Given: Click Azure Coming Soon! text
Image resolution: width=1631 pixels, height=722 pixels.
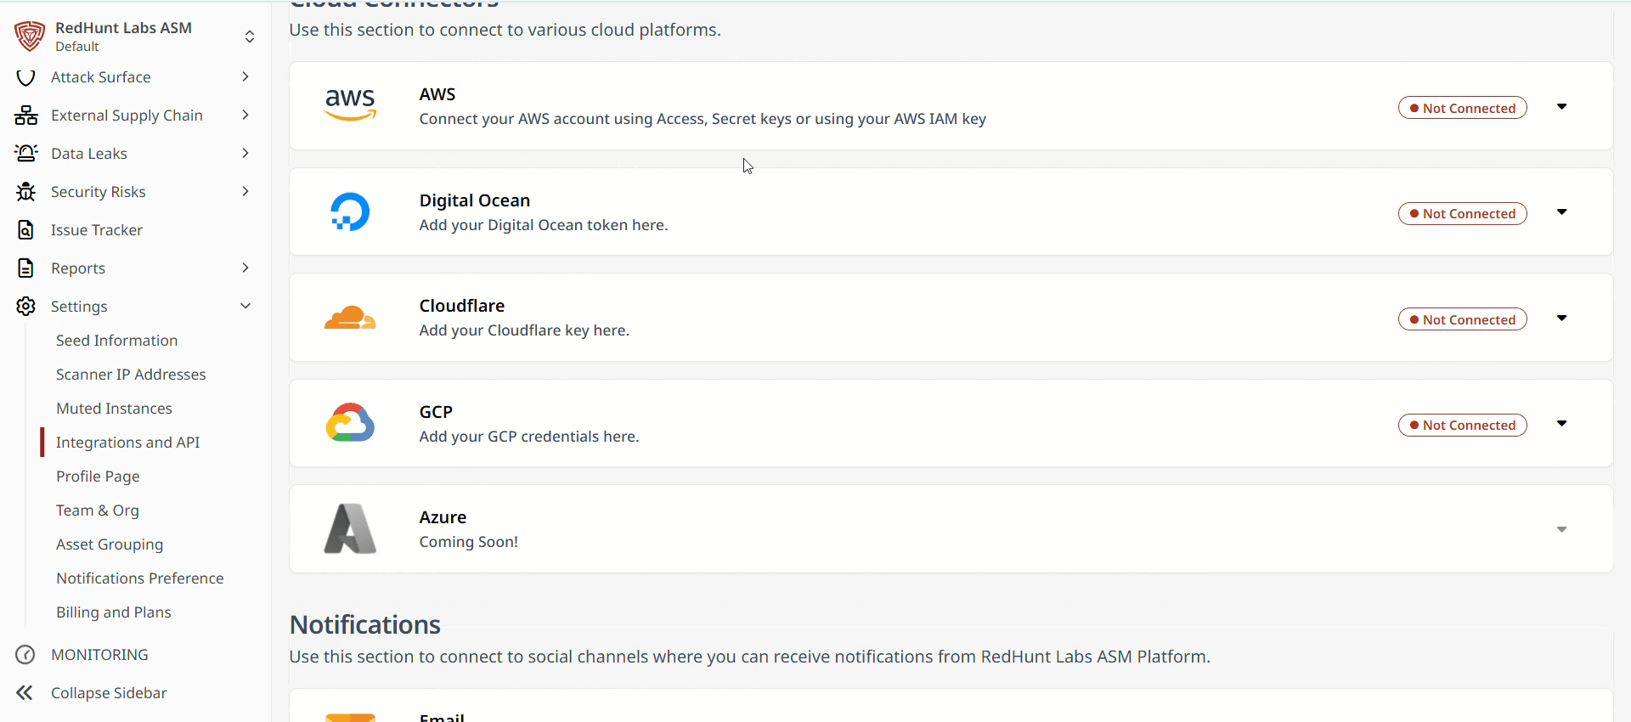Looking at the screenshot, I should click(469, 542).
